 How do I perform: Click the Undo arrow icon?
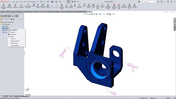tap(60, 2)
